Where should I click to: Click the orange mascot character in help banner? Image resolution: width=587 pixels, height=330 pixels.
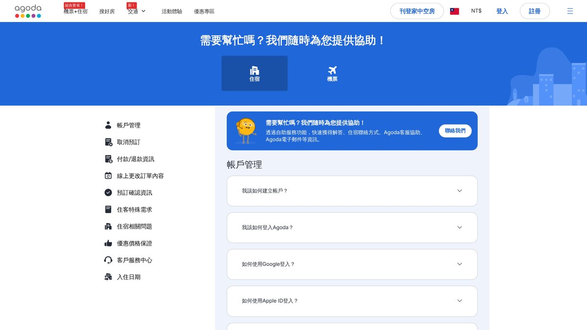(x=245, y=131)
